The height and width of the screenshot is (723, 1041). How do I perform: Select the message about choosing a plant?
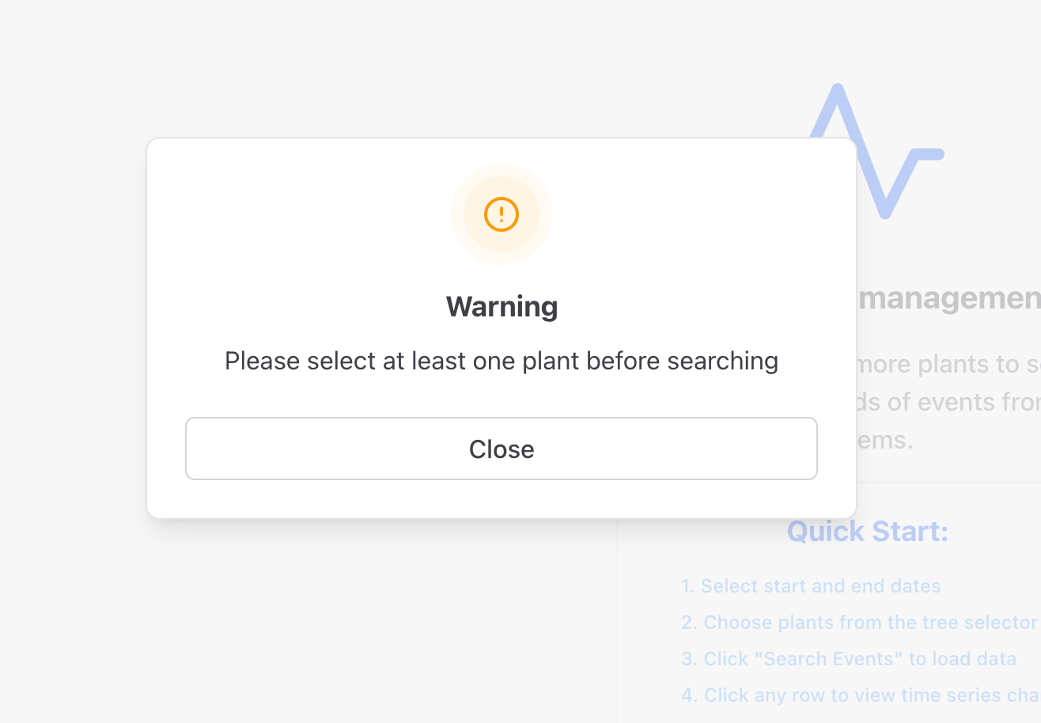point(502,361)
